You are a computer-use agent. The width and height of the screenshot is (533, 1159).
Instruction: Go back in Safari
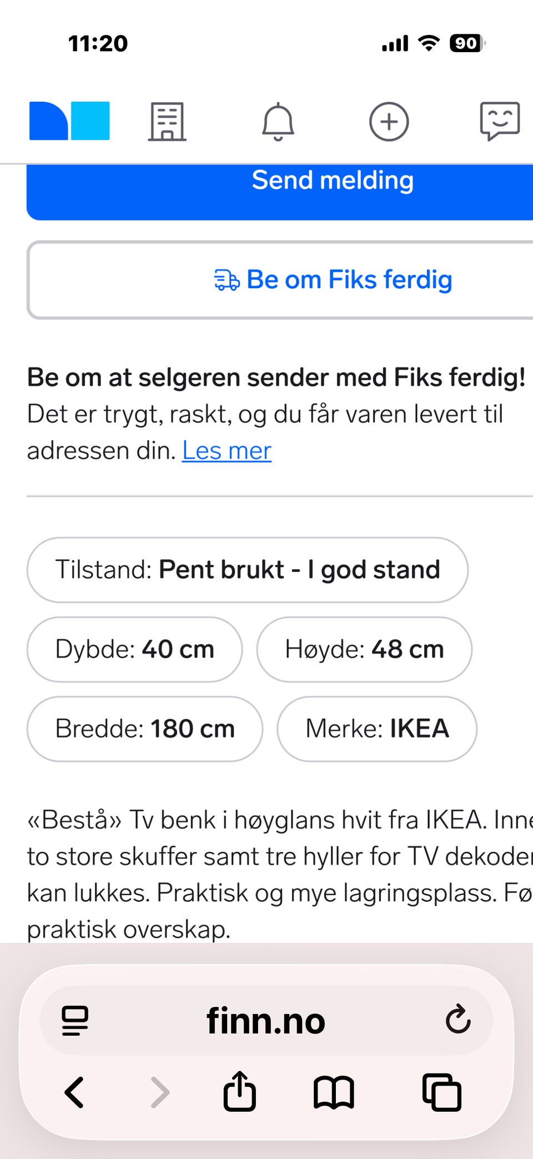point(74,1092)
